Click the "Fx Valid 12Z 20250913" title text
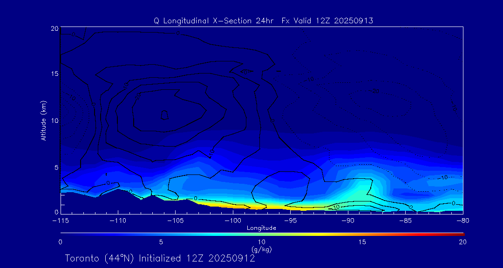 point(327,21)
